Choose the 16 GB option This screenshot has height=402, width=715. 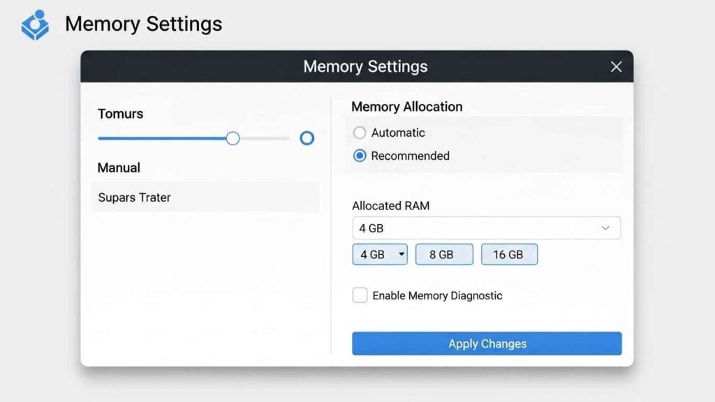pos(509,255)
